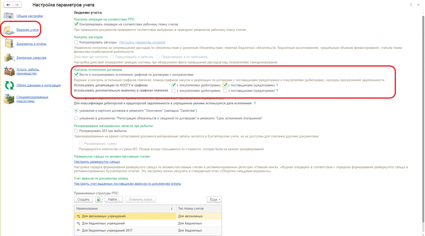Click row icon of Для автономных учреждений

(x=78, y=216)
